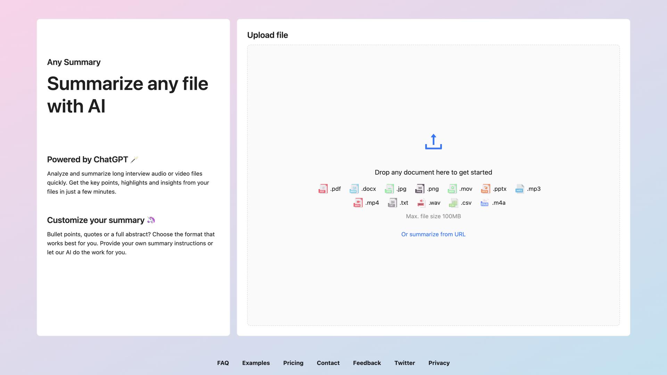Click the blue upload arrow icon
Image resolution: width=667 pixels, height=375 pixels.
(433, 142)
